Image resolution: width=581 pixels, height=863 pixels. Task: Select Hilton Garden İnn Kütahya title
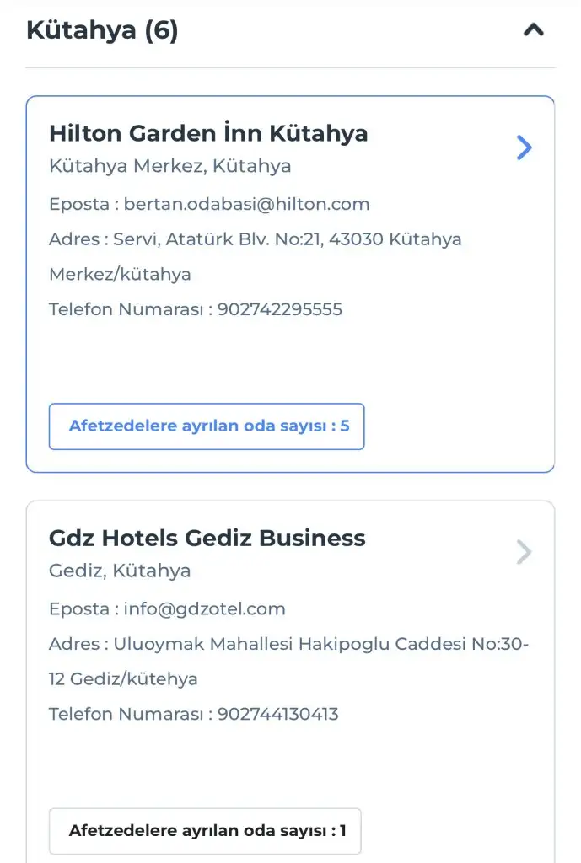point(208,133)
